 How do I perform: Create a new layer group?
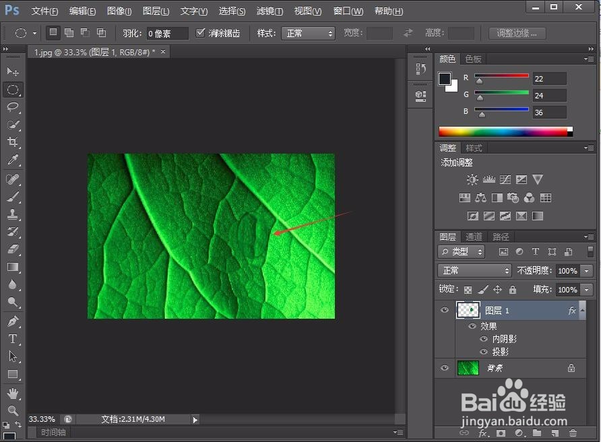537,433
